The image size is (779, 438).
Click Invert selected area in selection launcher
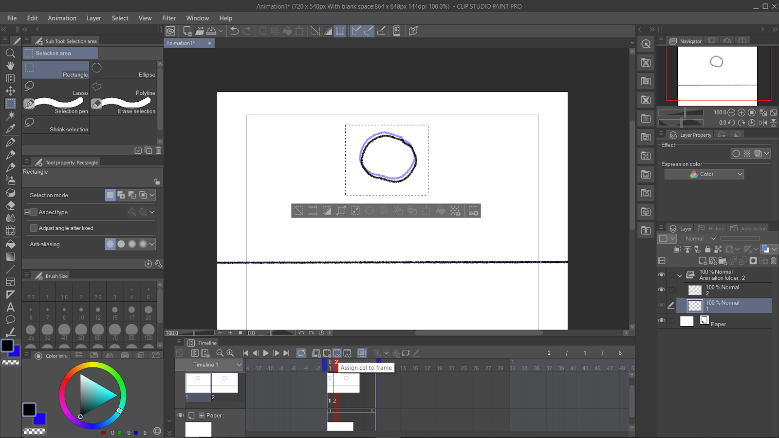[327, 211]
